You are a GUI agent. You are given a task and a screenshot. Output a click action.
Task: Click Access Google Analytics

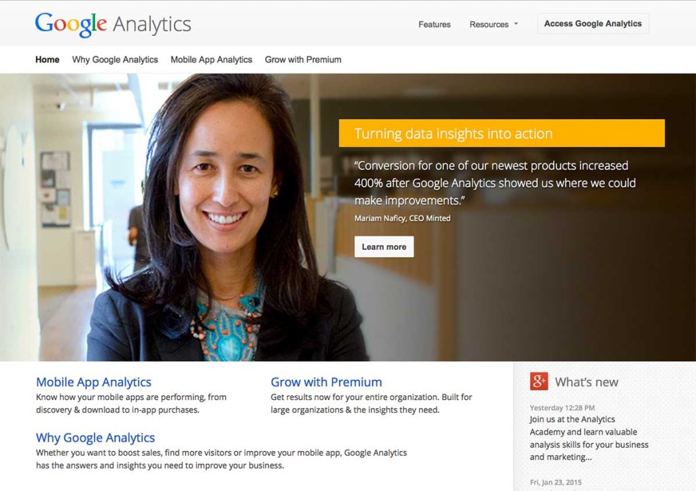(x=592, y=23)
